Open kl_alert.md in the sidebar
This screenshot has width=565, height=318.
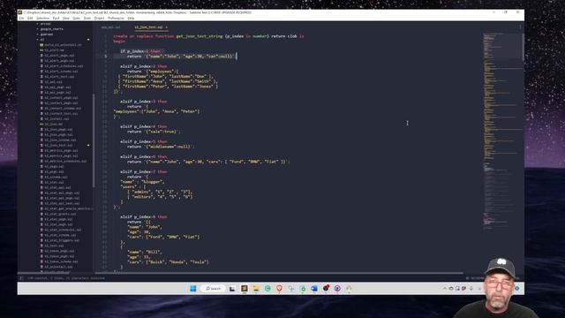(x=55, y=50)
